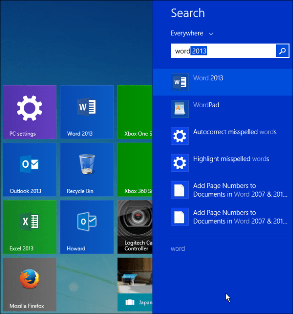Open the Japan travel tile

(x=135, y=284)
